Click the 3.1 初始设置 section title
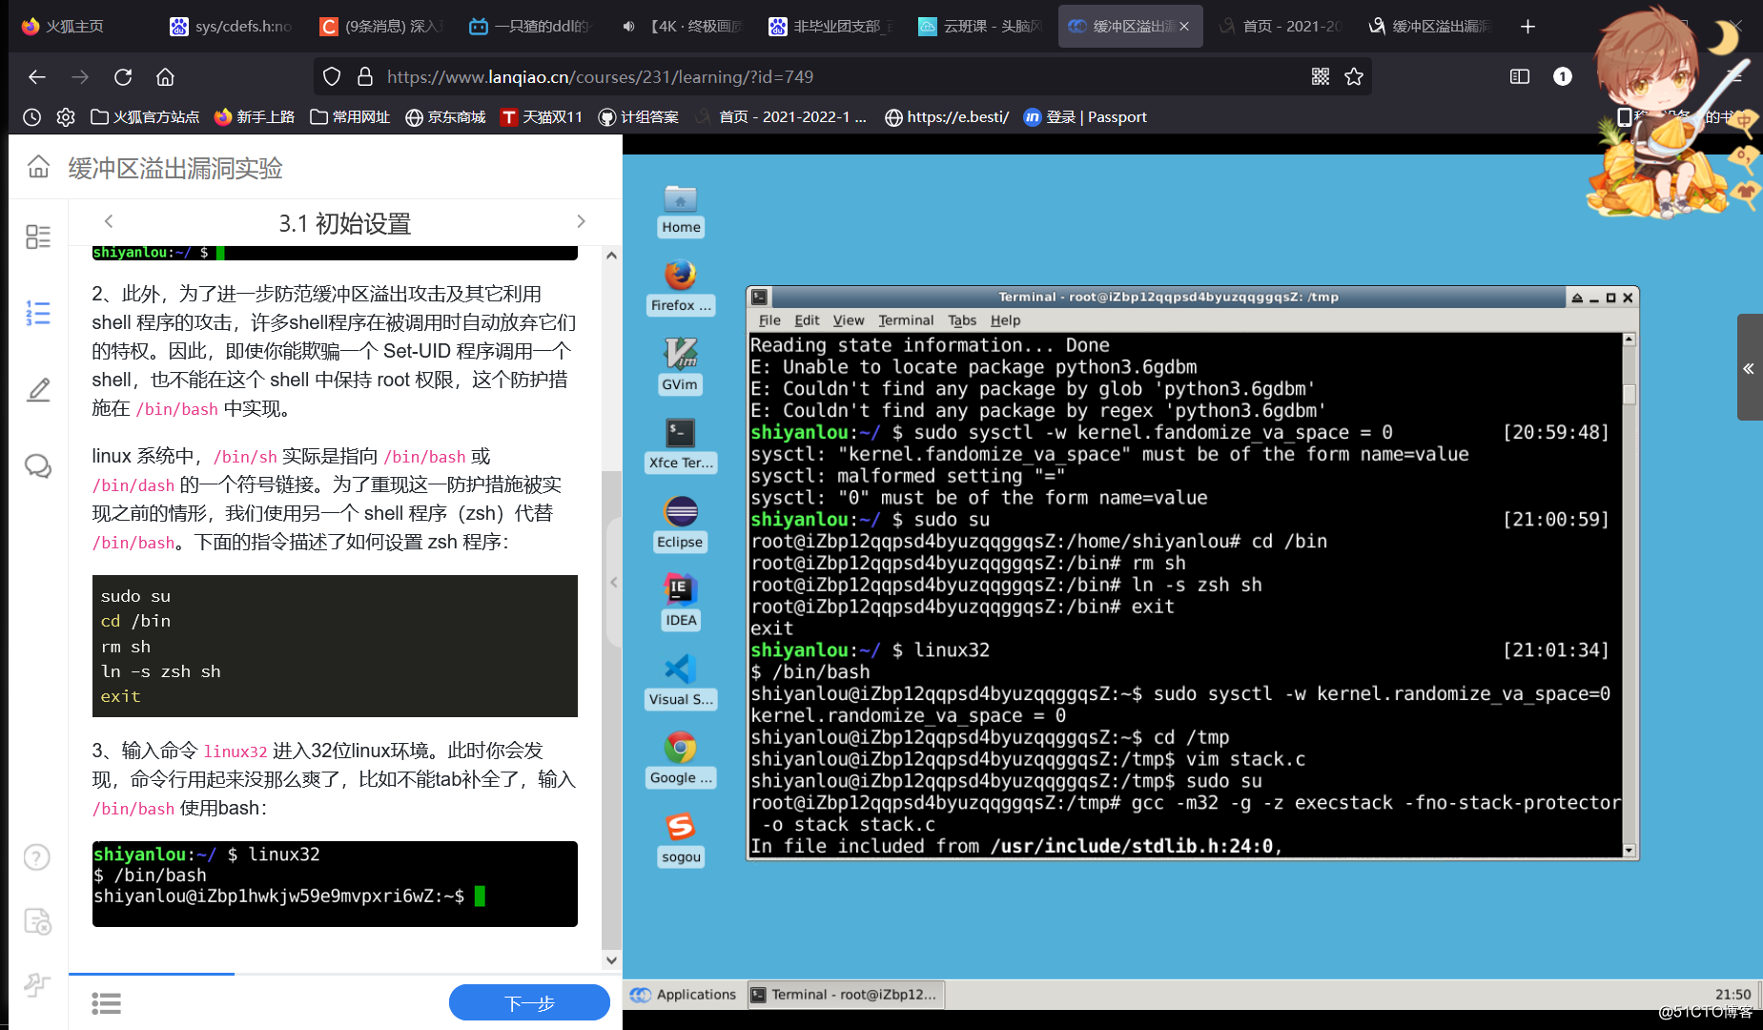1763x1030 pixels. 344,223
